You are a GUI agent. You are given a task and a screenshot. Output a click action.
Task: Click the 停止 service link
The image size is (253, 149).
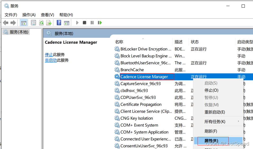coord(49,55)
